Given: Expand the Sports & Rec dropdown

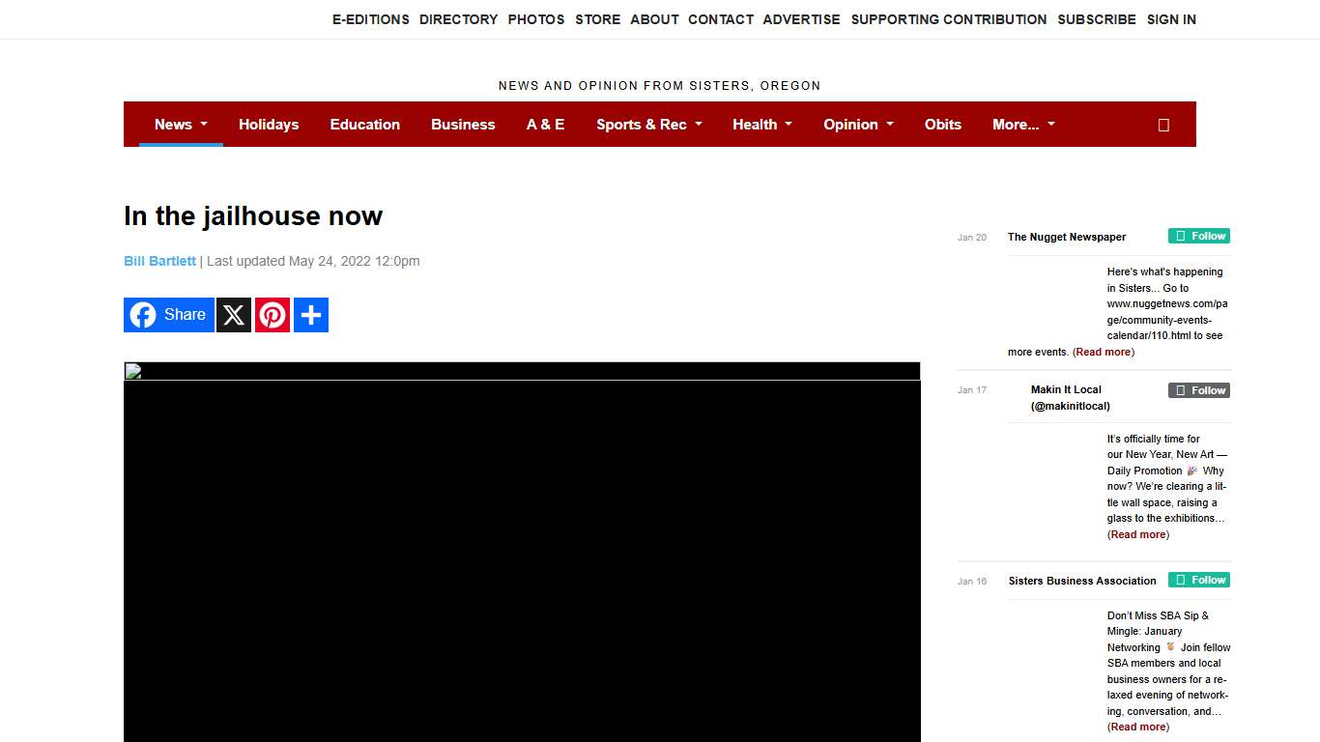Looking at the screenshot, I should [x=648, y=125].
